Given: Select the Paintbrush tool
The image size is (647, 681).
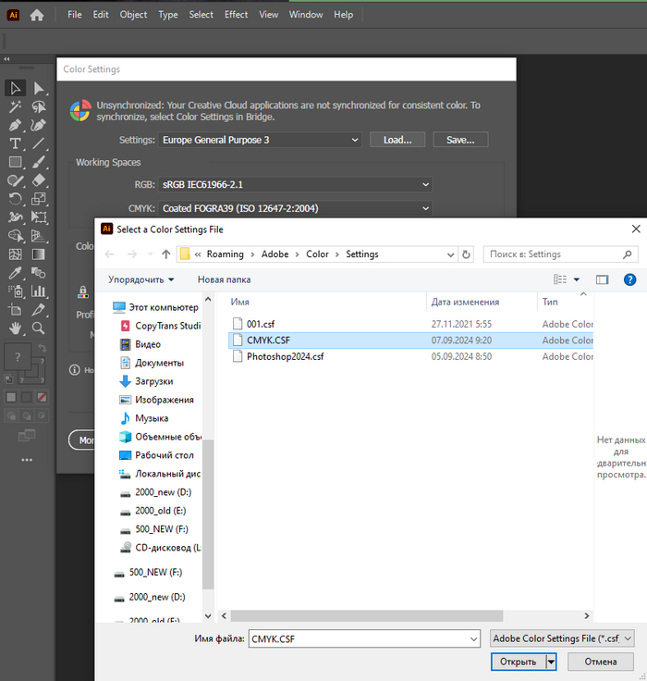Looking at the screenshot, I should click(x=39, y=162).
